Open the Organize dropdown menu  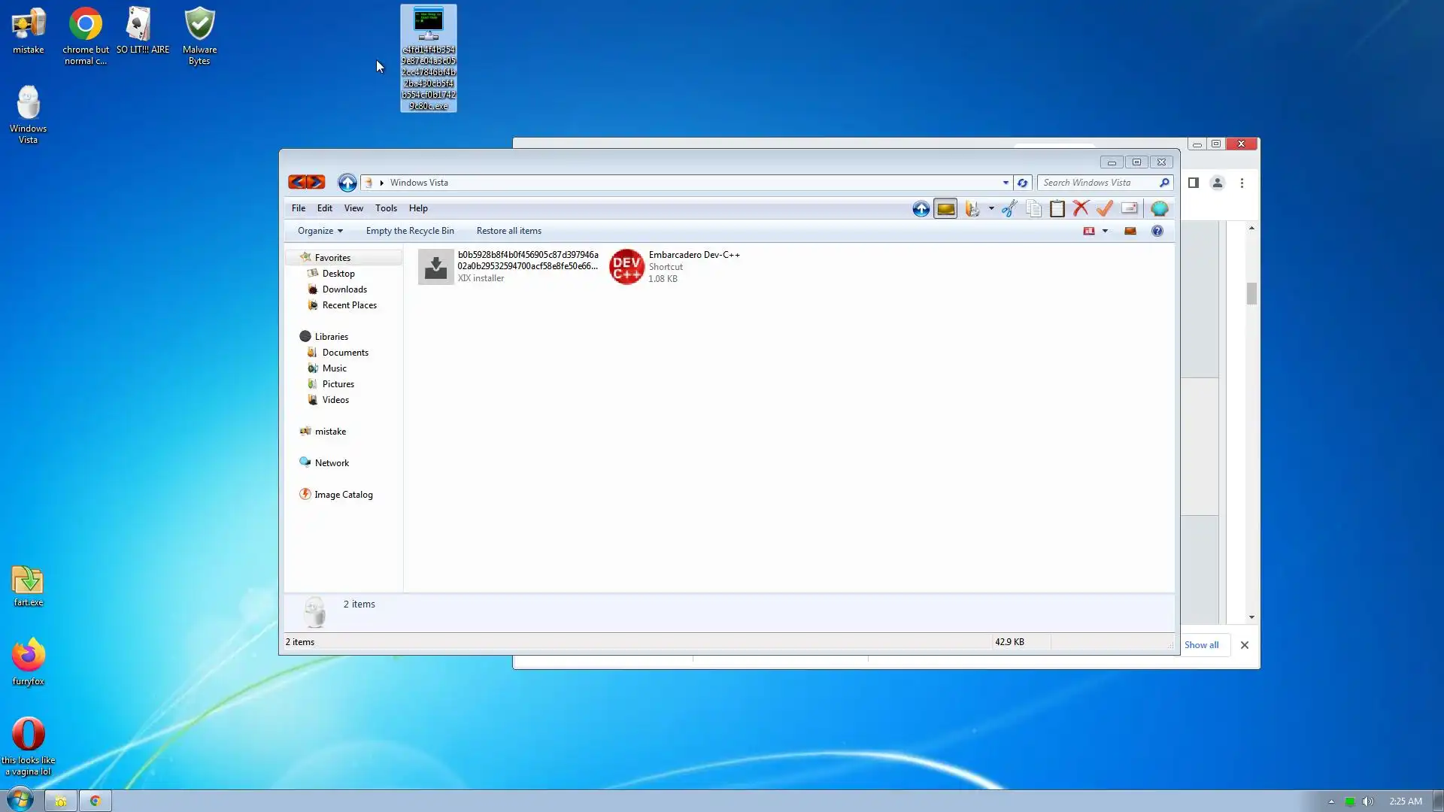320,232
